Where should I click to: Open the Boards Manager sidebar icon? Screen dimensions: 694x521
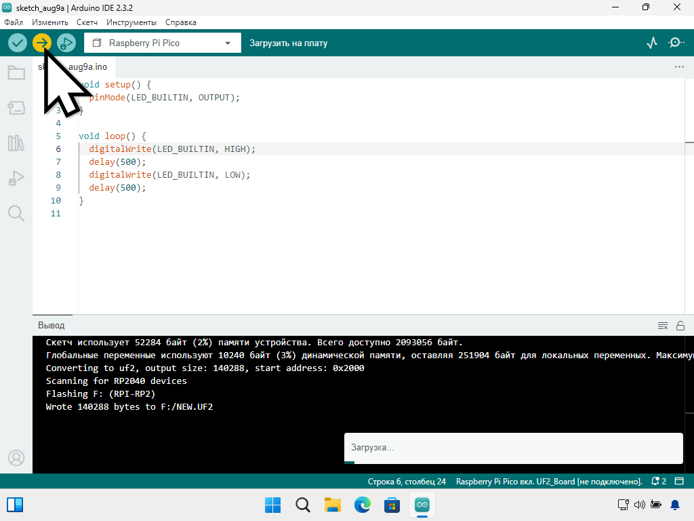click(16, 108)
